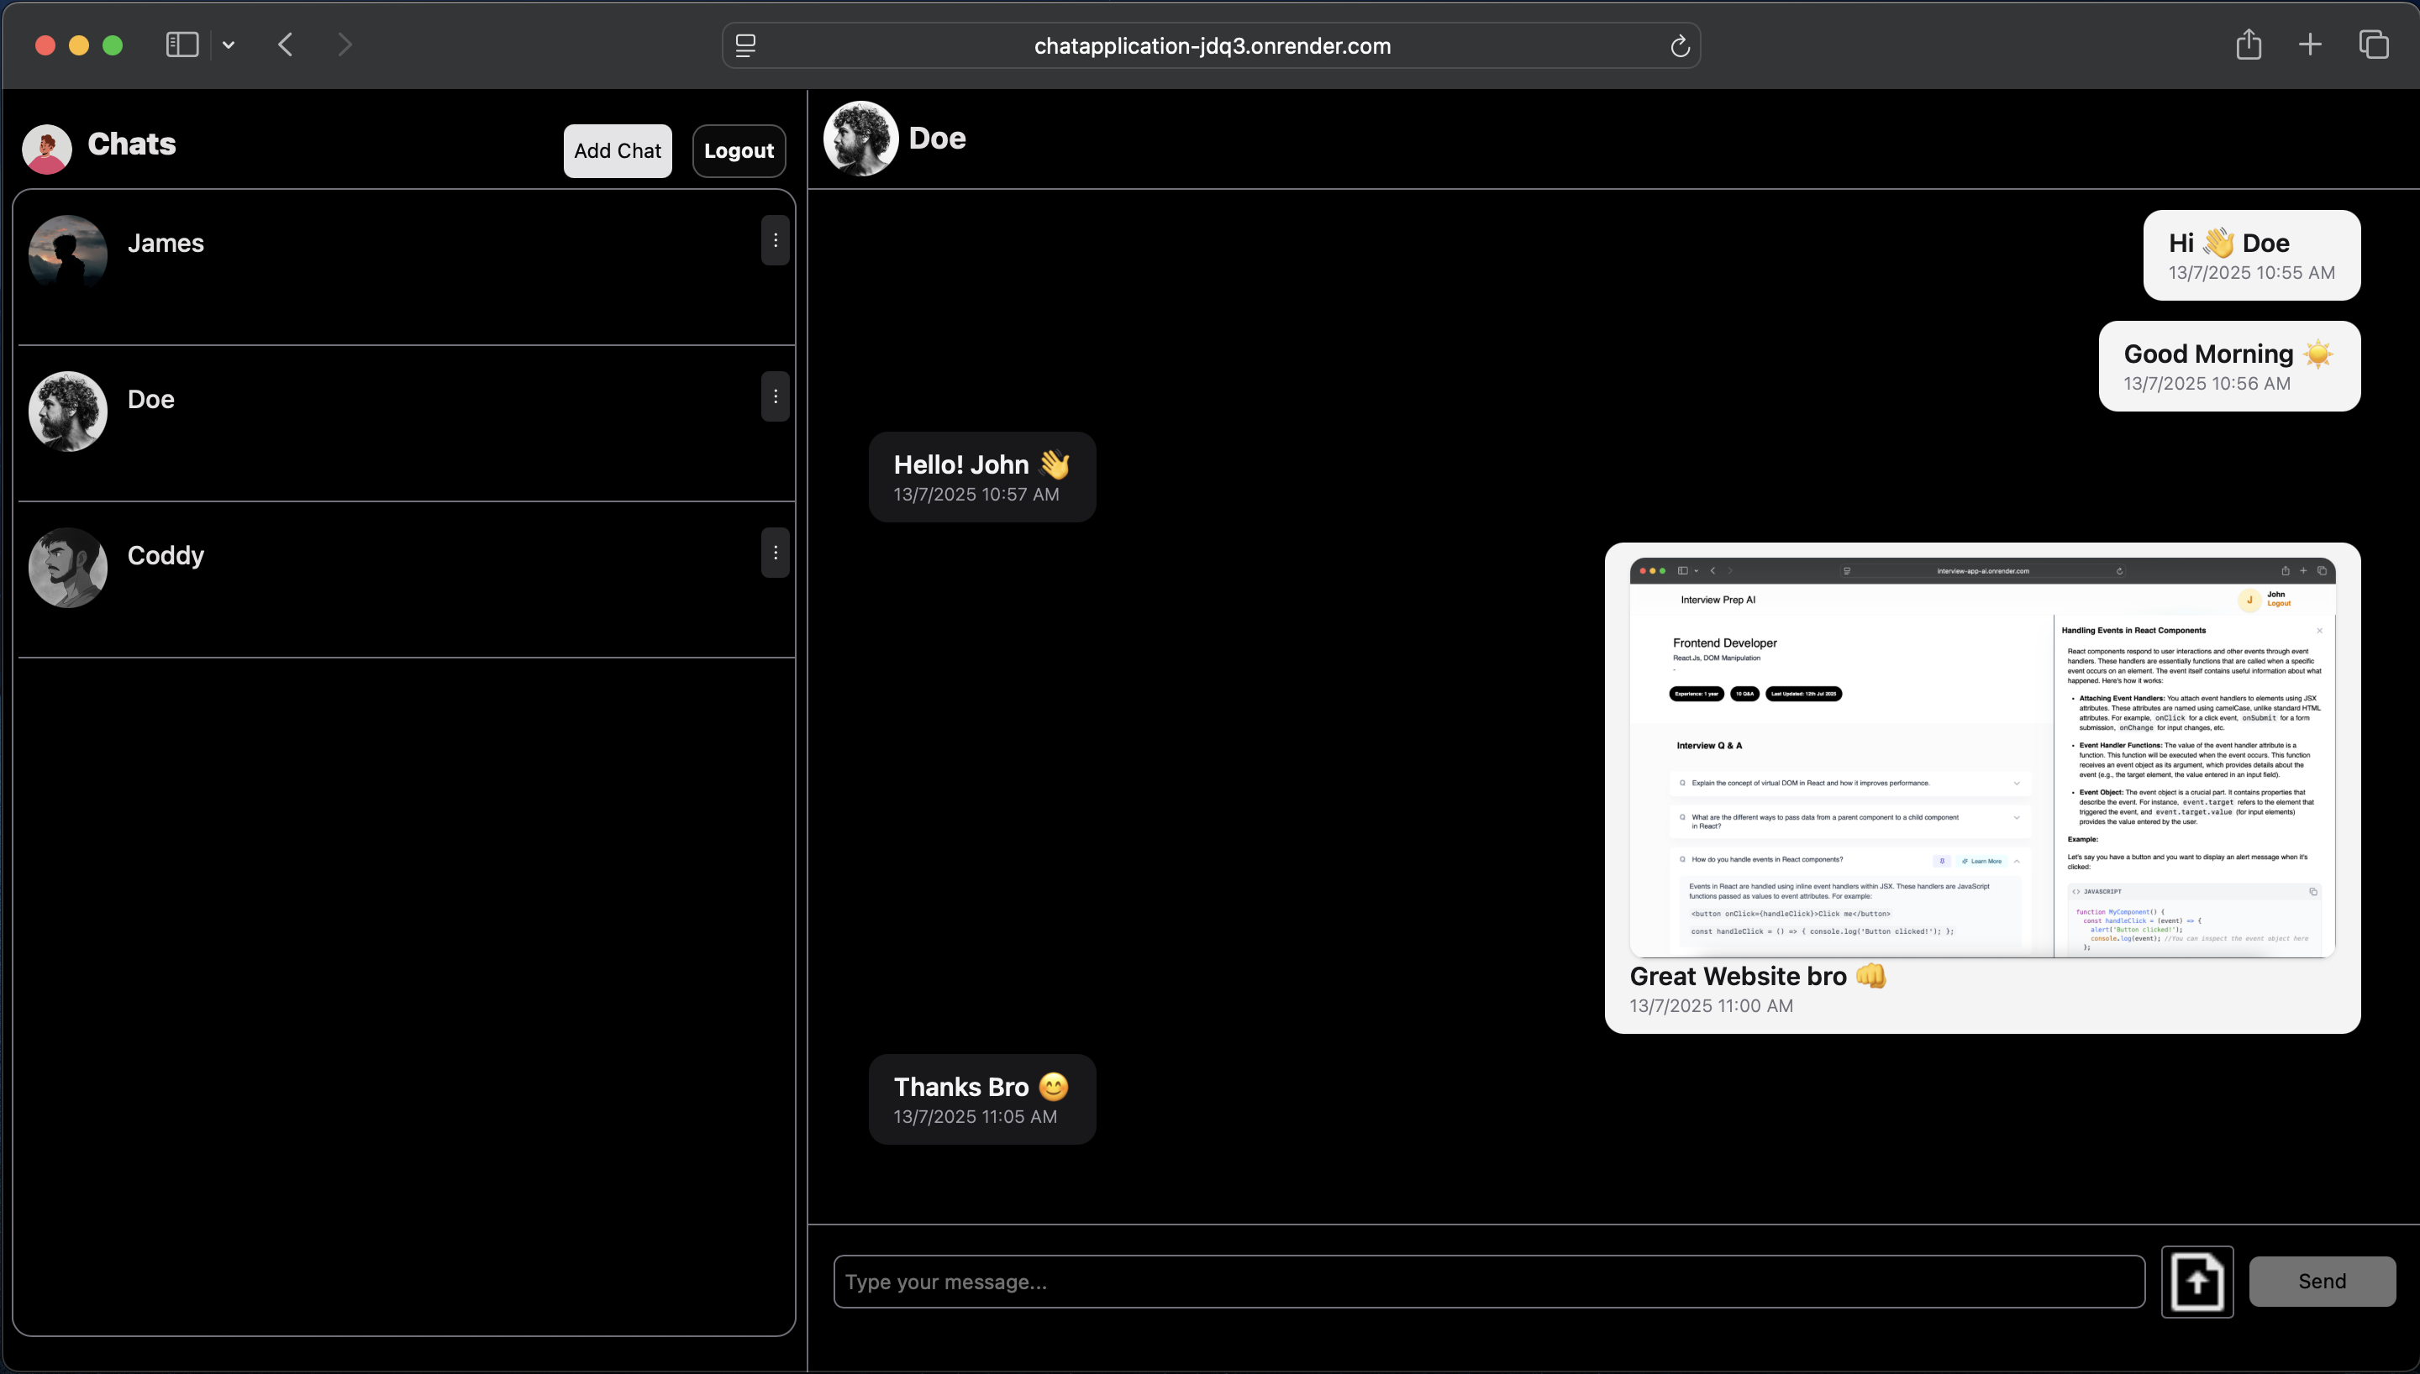The height and width of the screenshot is (1374, 2420).
Task: Open Doe chat three-dot menu
Action: (x=775, y=396)
